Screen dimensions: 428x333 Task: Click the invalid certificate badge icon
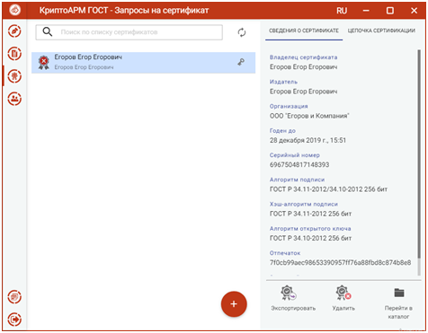(44, 63)
